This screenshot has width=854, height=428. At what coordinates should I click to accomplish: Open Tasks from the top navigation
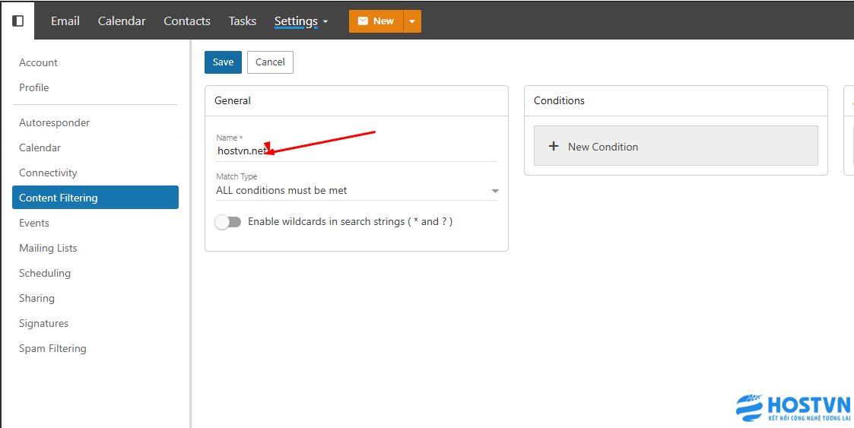[x=243, y=21]
